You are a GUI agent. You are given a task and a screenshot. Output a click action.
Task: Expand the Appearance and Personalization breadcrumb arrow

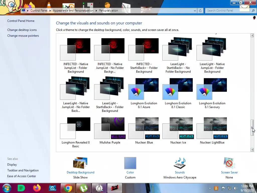[x=96, y=11]
